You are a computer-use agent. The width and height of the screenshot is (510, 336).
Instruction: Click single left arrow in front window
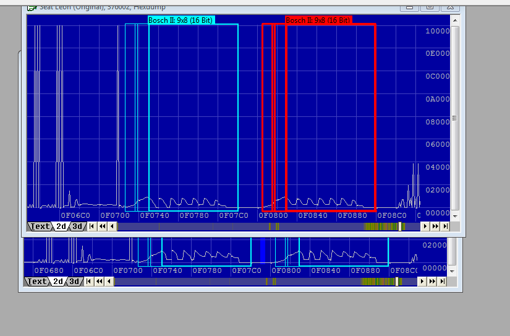click(x=113, y=226)
